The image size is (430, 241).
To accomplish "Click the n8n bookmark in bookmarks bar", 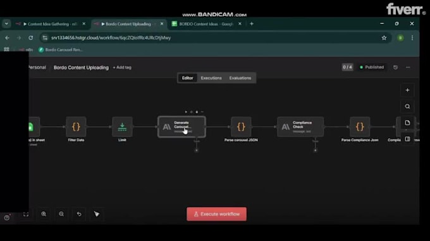I will coord(26,49).
